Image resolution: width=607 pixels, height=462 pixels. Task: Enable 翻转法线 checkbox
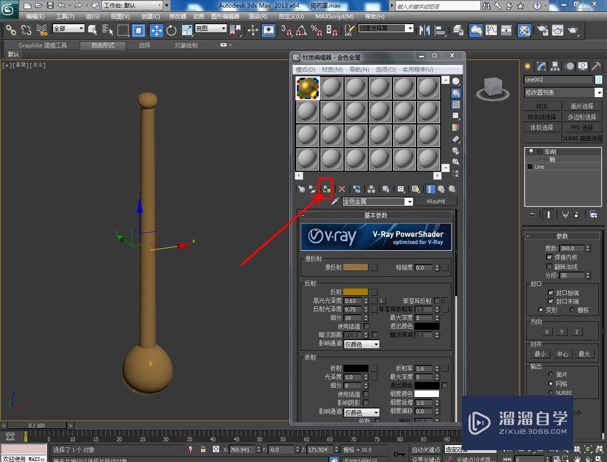tap(549, 266)
